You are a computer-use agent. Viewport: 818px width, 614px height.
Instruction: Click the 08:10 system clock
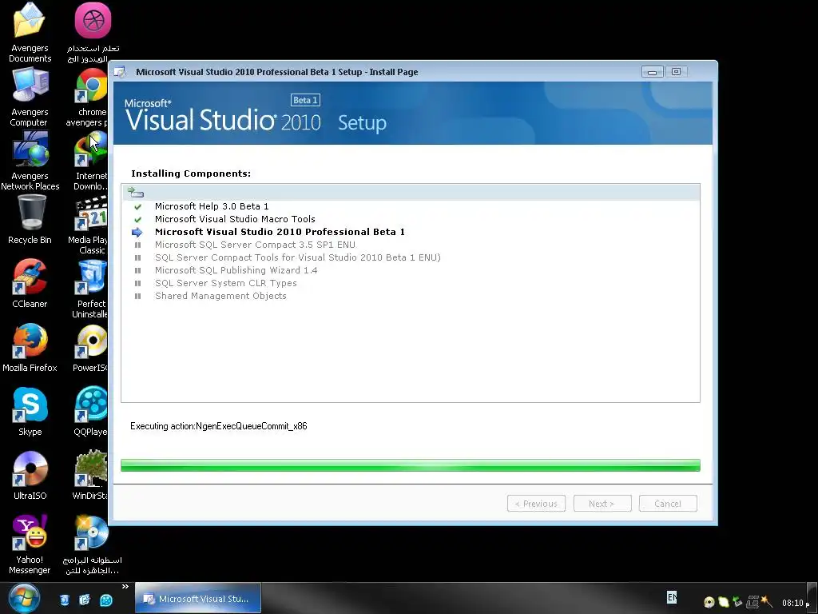click(796, 603)
